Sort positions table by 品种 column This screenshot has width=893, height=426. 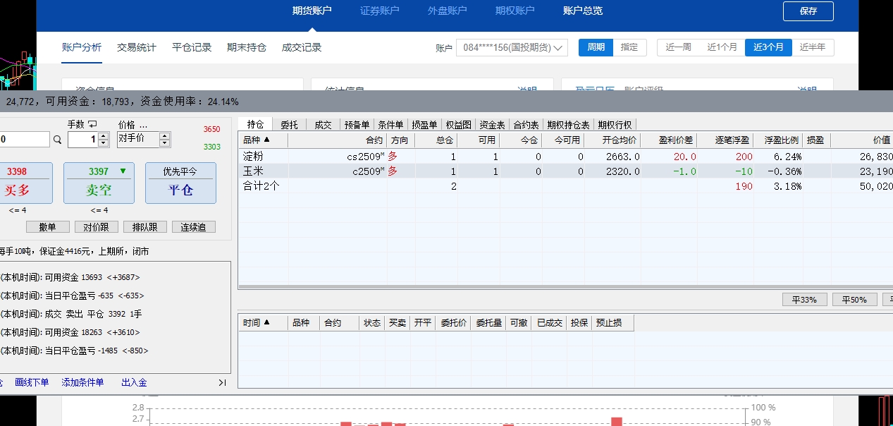click(263, 140)
